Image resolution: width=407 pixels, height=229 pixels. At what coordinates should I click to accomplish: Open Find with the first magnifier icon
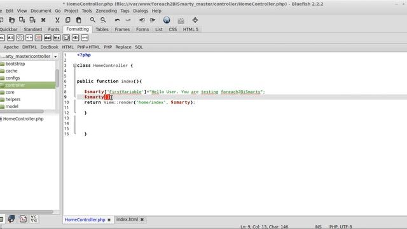tap(92, 20)
